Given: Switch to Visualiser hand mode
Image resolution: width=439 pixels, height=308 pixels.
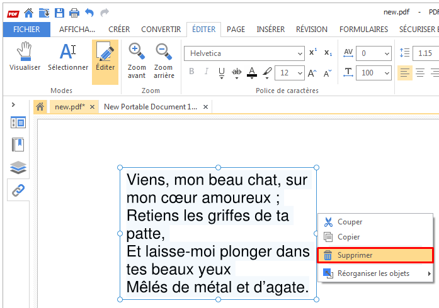Looking at the screenshot, I should (x=25, y=57).
